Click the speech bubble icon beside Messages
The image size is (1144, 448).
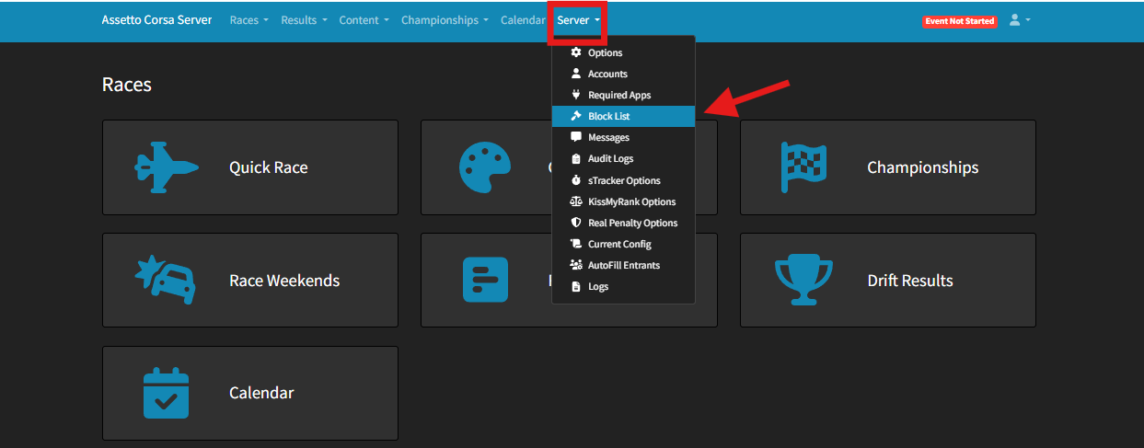pos(576,137)
